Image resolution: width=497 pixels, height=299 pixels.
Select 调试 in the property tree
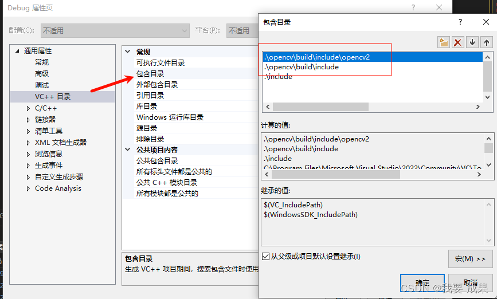pos(42,85)
